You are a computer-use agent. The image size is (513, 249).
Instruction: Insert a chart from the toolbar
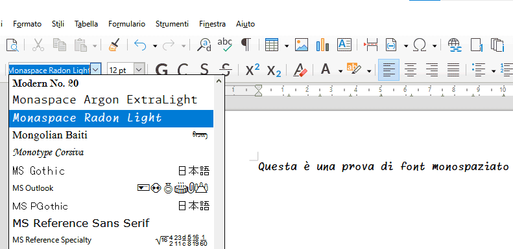coord(322,45)
